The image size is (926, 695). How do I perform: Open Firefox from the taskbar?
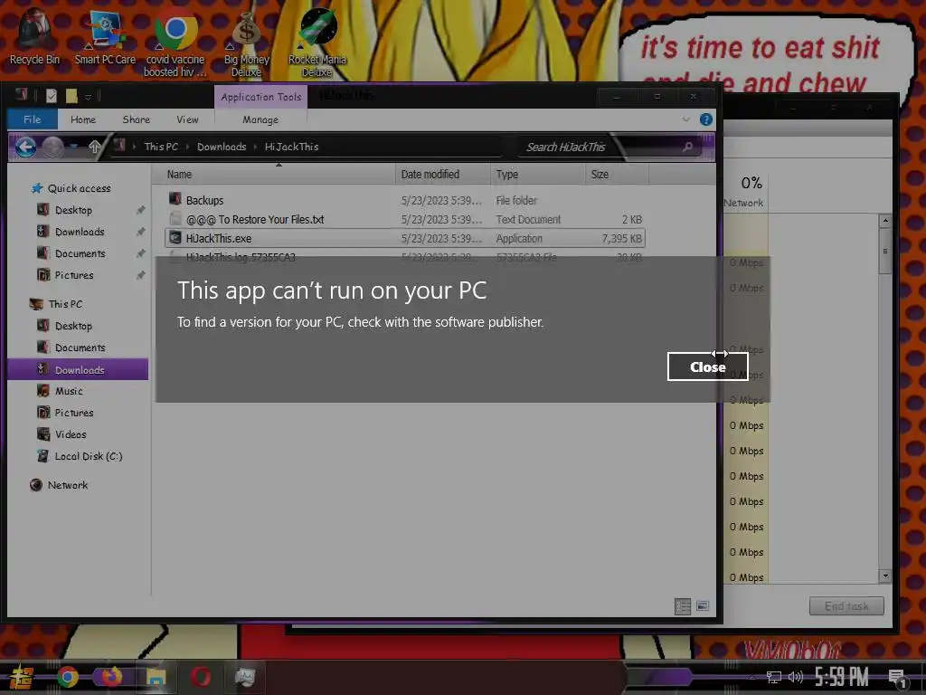[111, 677]
